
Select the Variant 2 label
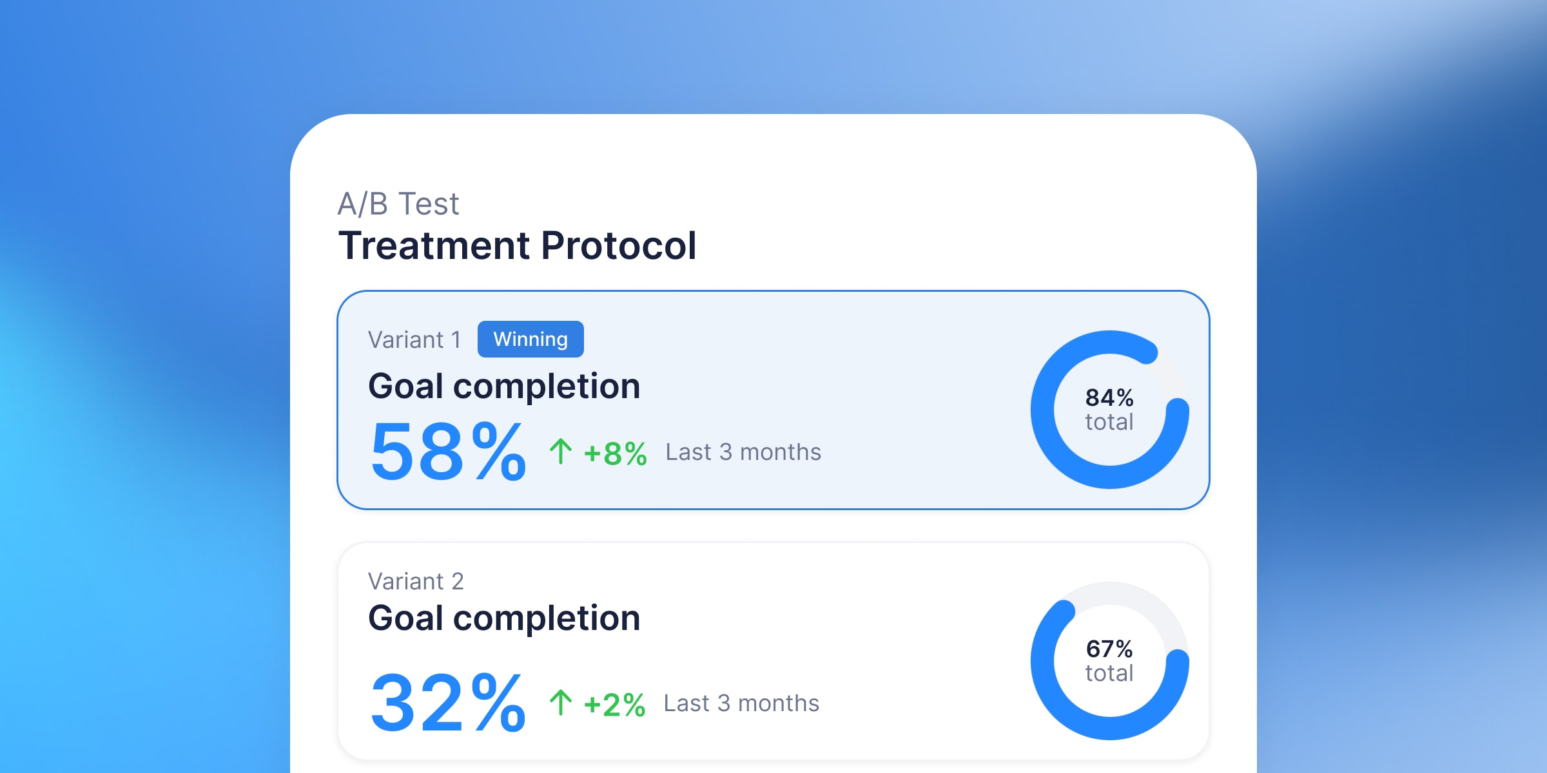pos(416,581)
